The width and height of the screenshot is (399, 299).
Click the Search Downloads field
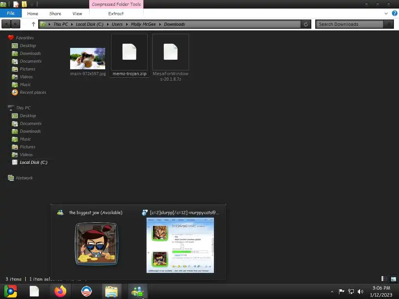350,24
